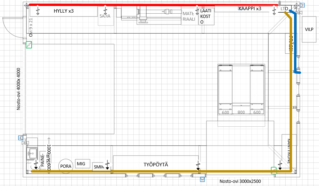Click the round PORA drill symbol

click(x=66, y=166)
